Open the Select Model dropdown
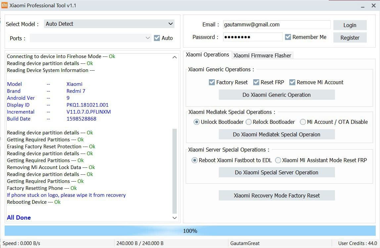380x248 pixels. tap(109, 24)
